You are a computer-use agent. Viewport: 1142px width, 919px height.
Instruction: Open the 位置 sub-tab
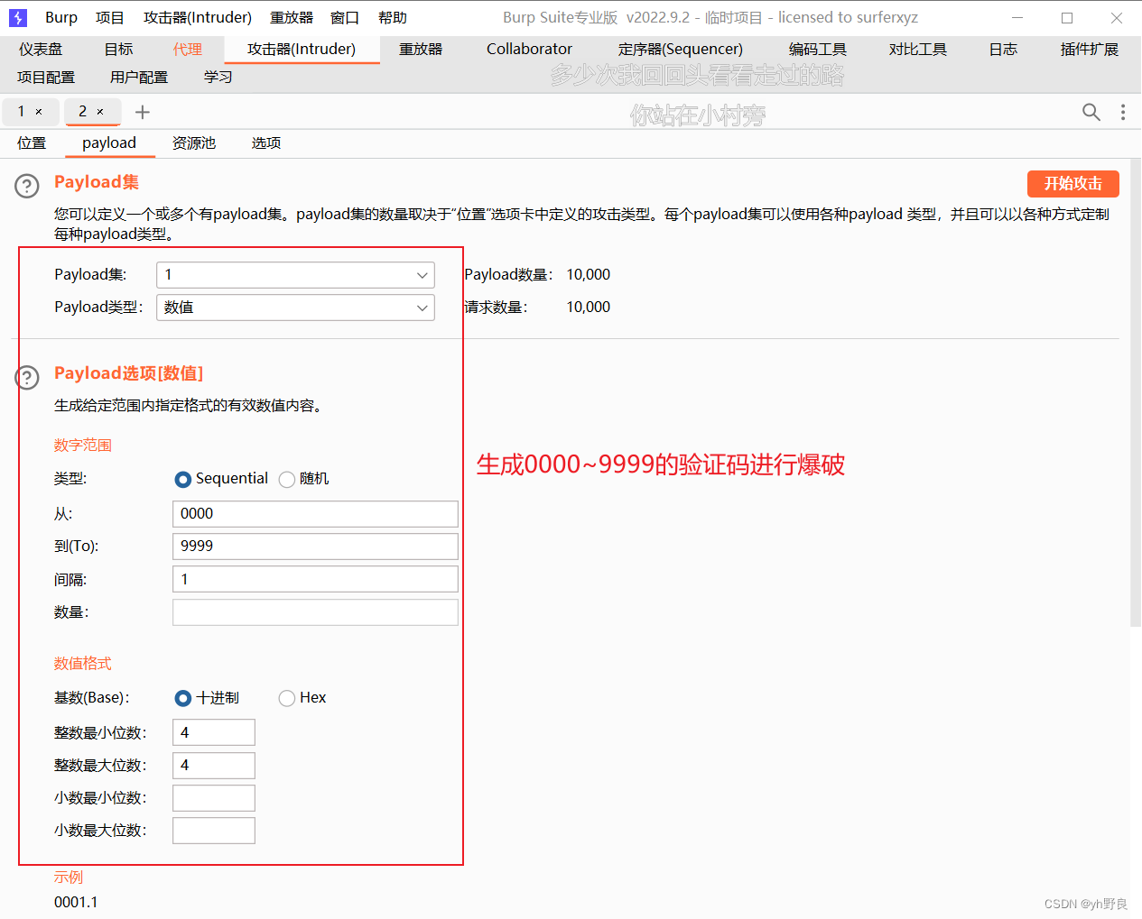[32, 143]
